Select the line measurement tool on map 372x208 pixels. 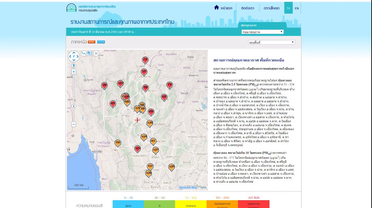tap(84, 53)
